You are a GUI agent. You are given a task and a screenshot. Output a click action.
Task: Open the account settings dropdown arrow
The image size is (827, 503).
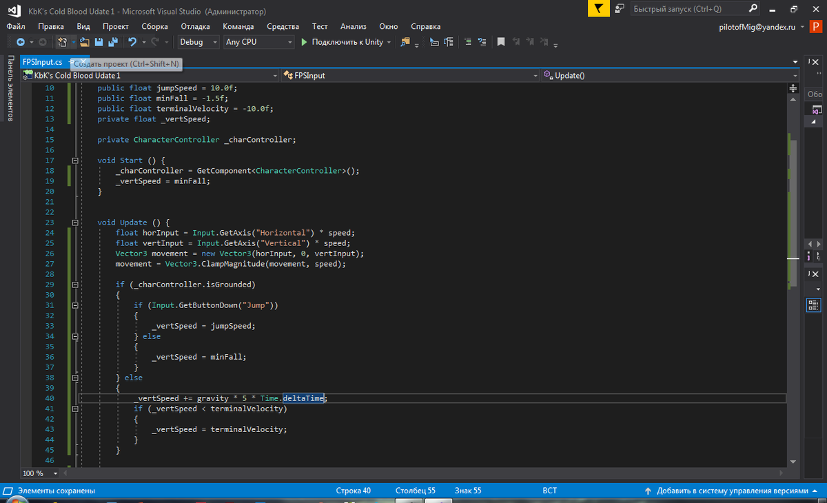coord(802,26)
